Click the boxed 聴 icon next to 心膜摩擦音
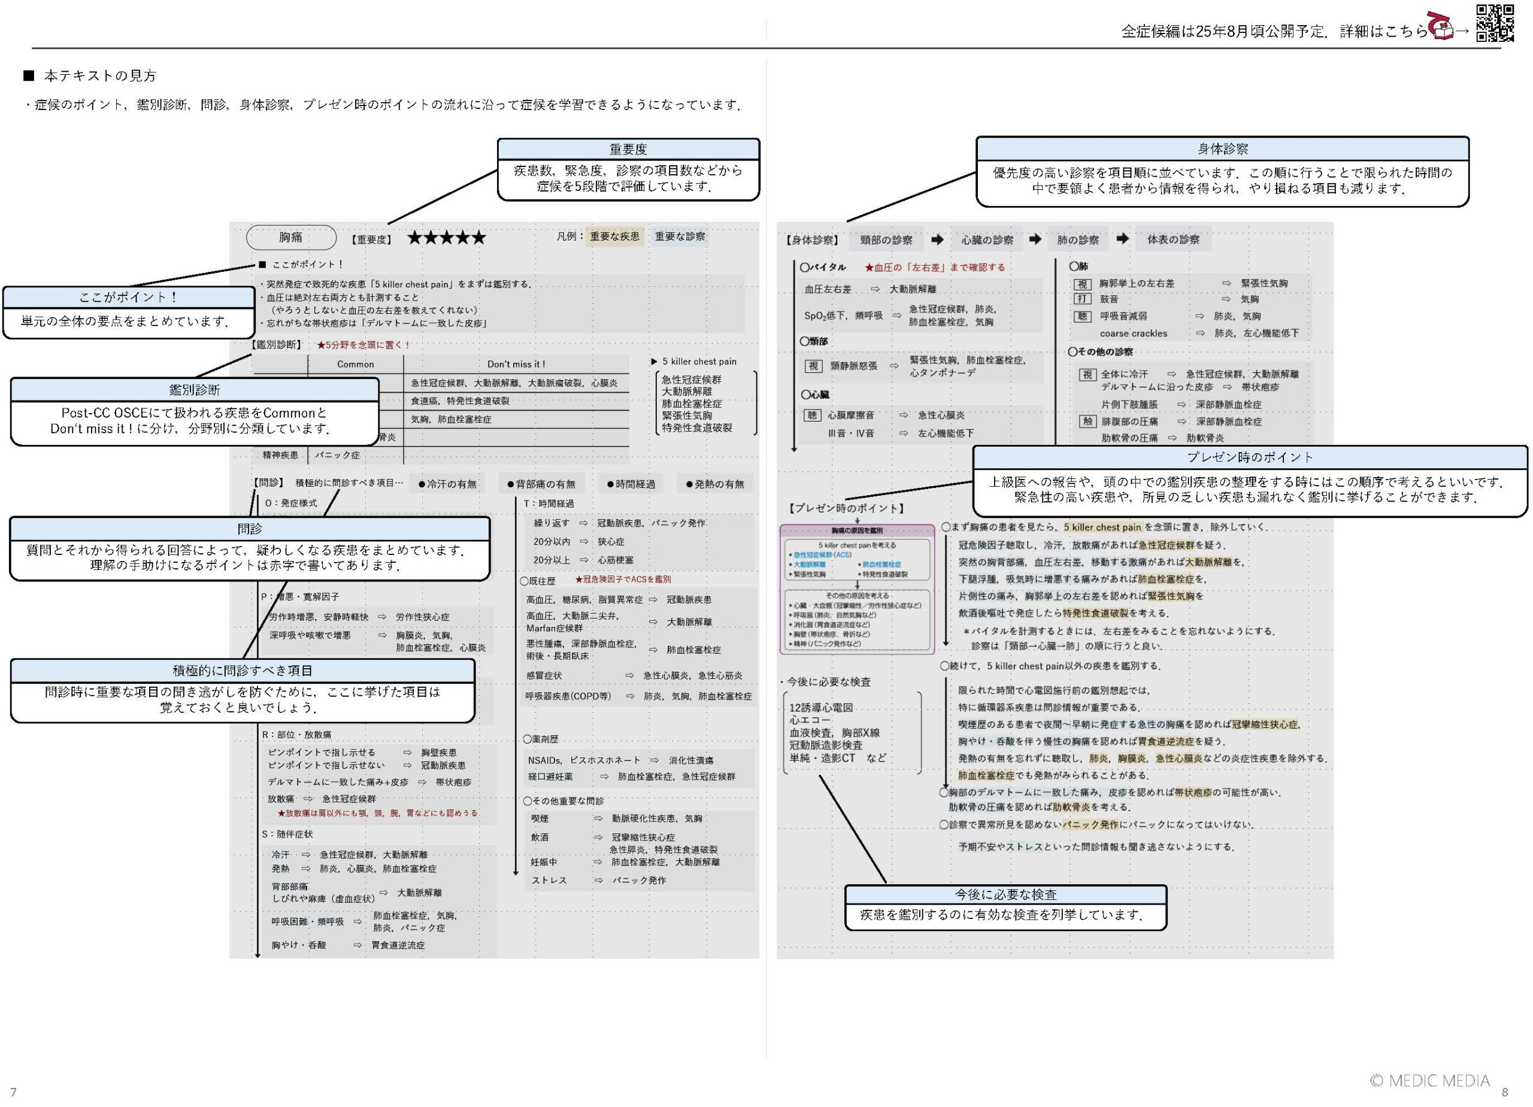Viewport: 1533px width, 1107px height. 812,415
